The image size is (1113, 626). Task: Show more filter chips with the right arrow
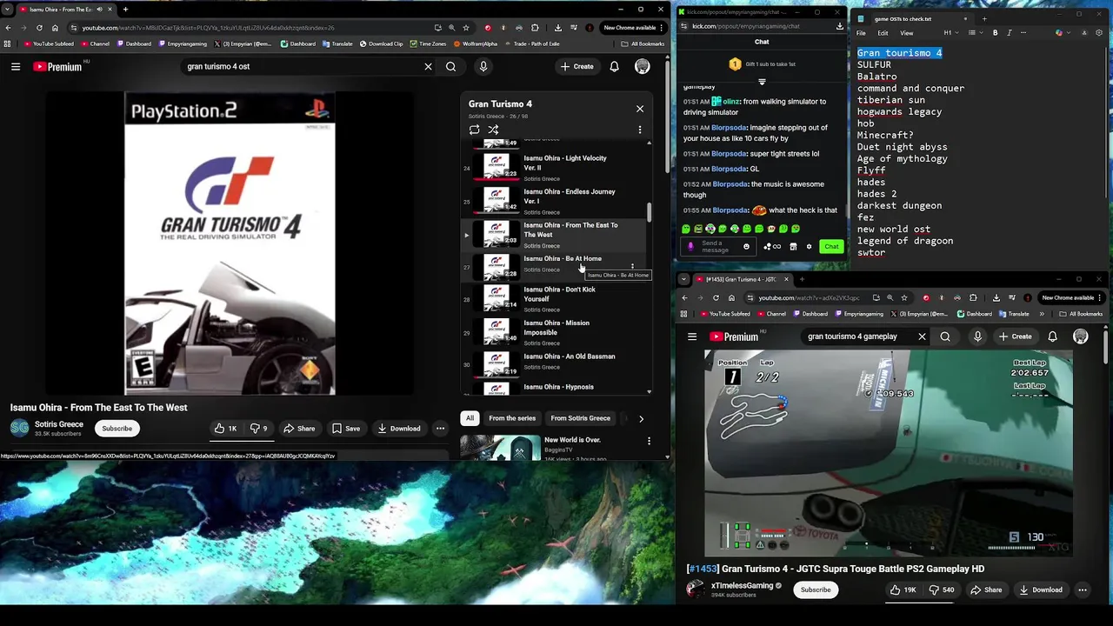click(x=641, y=418)
